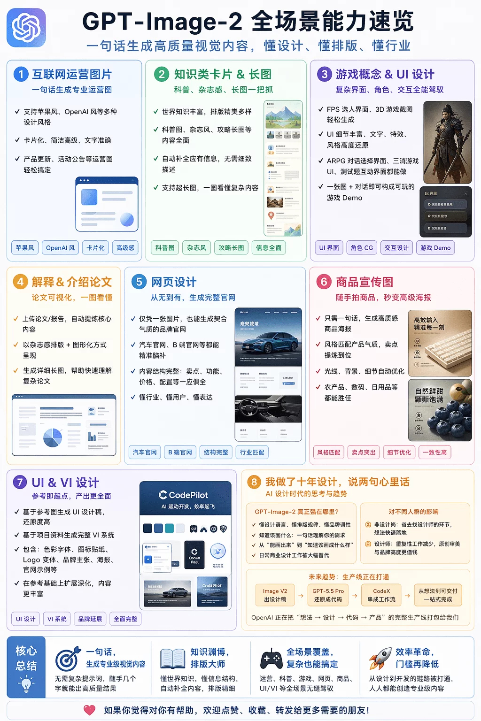Click the number 3 badge beside 游戏概念 & UI 设计

pos(324,74)
